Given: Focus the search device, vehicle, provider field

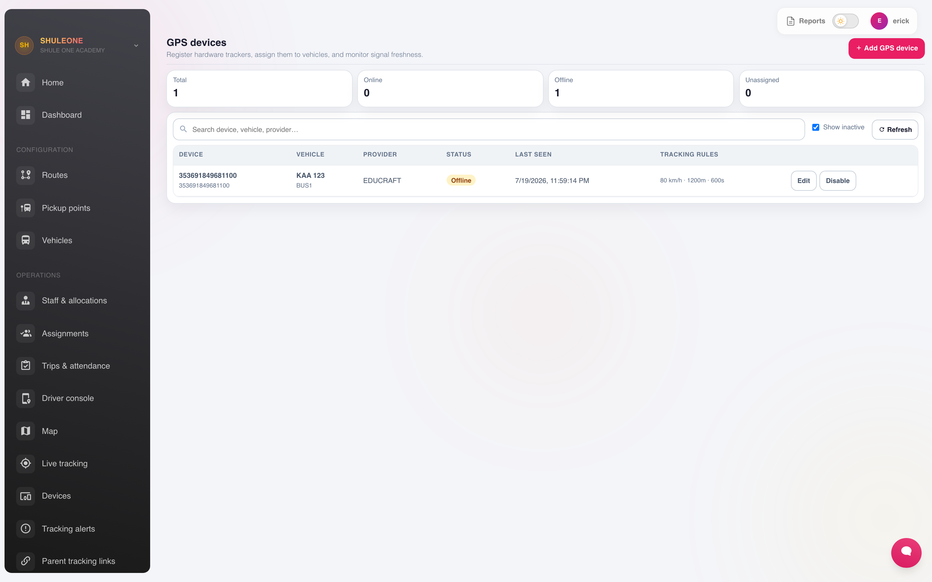Looking at the screenshot, I should coord(489,129).
